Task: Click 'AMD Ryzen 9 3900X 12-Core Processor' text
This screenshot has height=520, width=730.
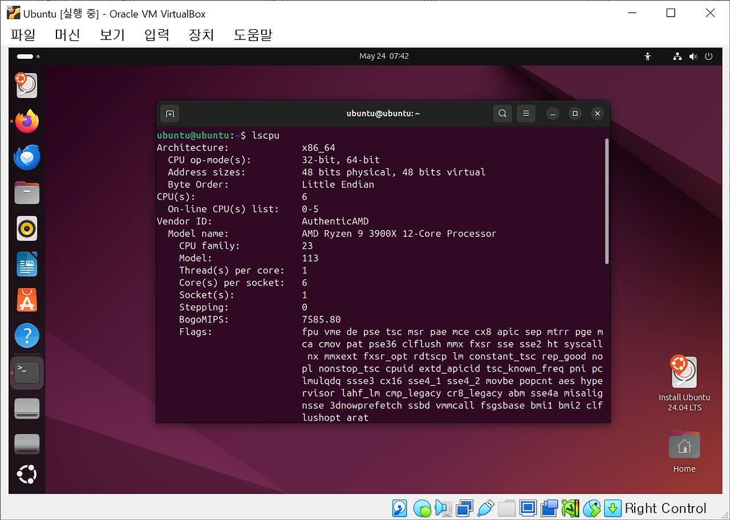Action: (399, 233)
